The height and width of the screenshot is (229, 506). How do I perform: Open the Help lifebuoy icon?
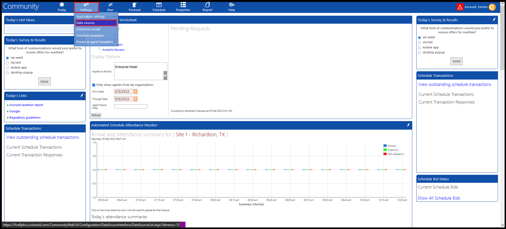[x=232, y=5]
